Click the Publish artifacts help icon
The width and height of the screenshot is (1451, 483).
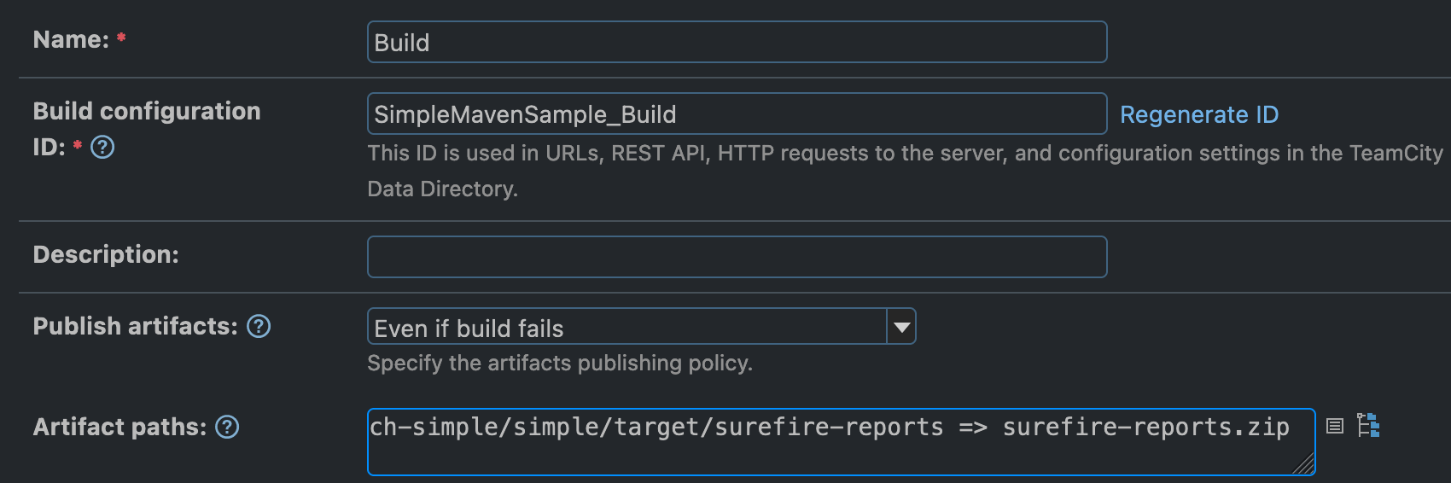point(259,326)
